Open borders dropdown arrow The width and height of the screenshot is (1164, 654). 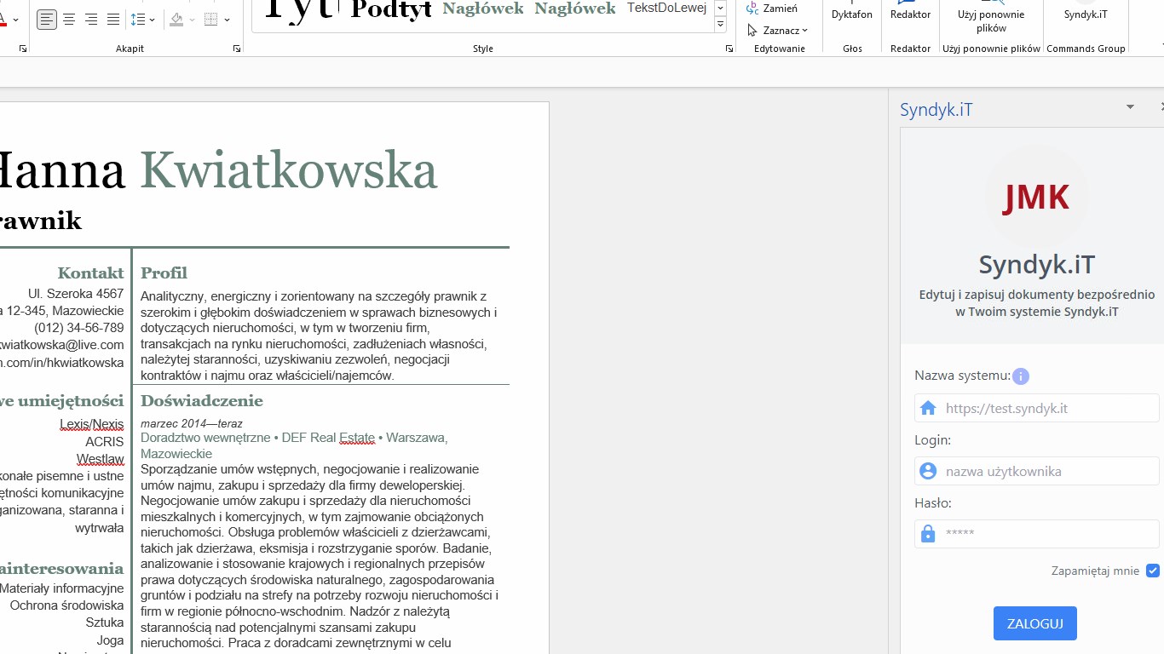point(227,20)
